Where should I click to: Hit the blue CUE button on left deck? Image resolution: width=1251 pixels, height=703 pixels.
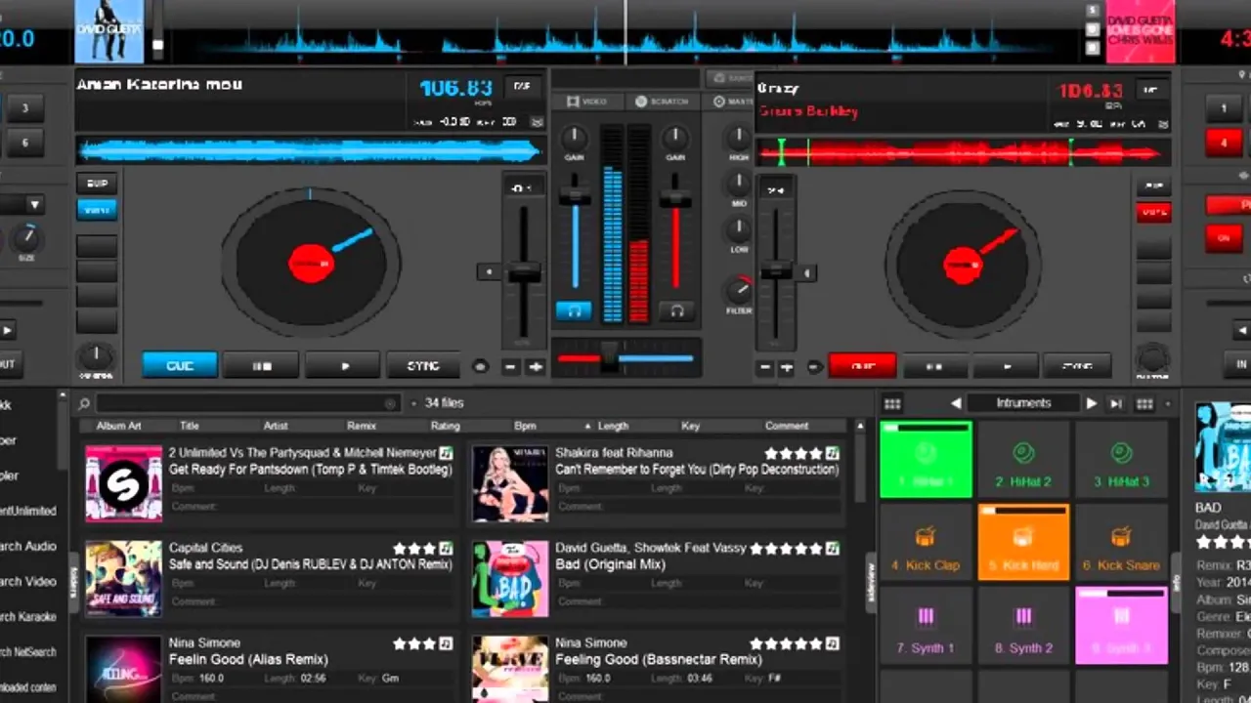(x=180, y=365)
